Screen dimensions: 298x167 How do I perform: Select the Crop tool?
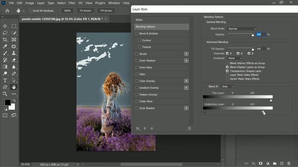[5, 39]
